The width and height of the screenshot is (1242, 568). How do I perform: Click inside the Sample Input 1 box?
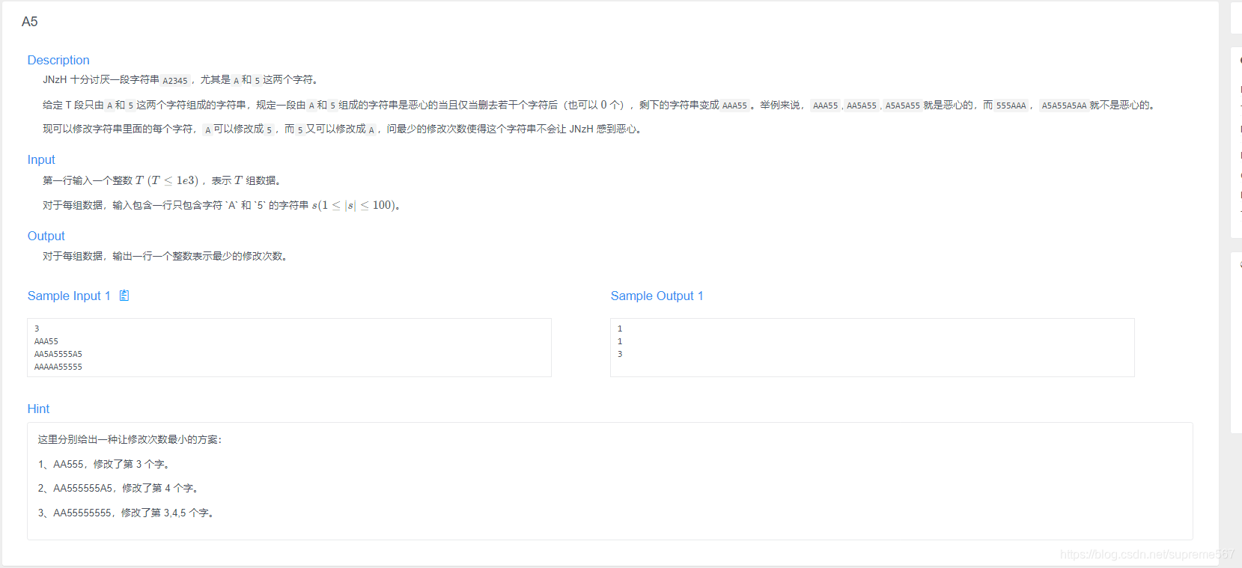289,347
